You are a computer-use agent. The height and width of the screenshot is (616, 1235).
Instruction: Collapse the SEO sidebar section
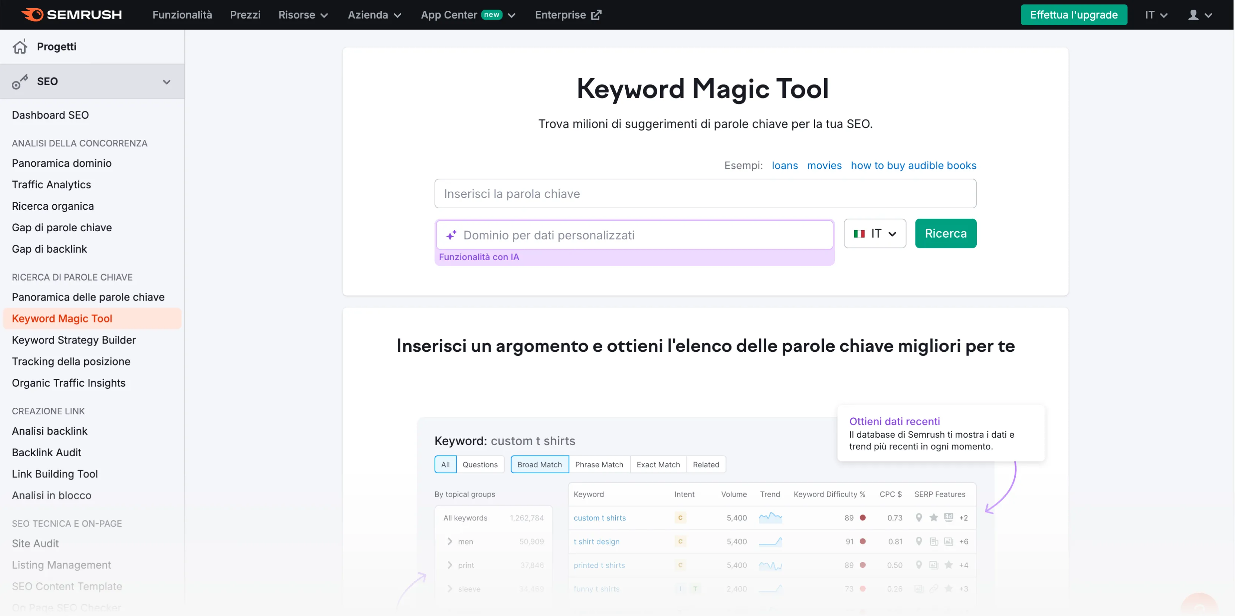(166, 82)
